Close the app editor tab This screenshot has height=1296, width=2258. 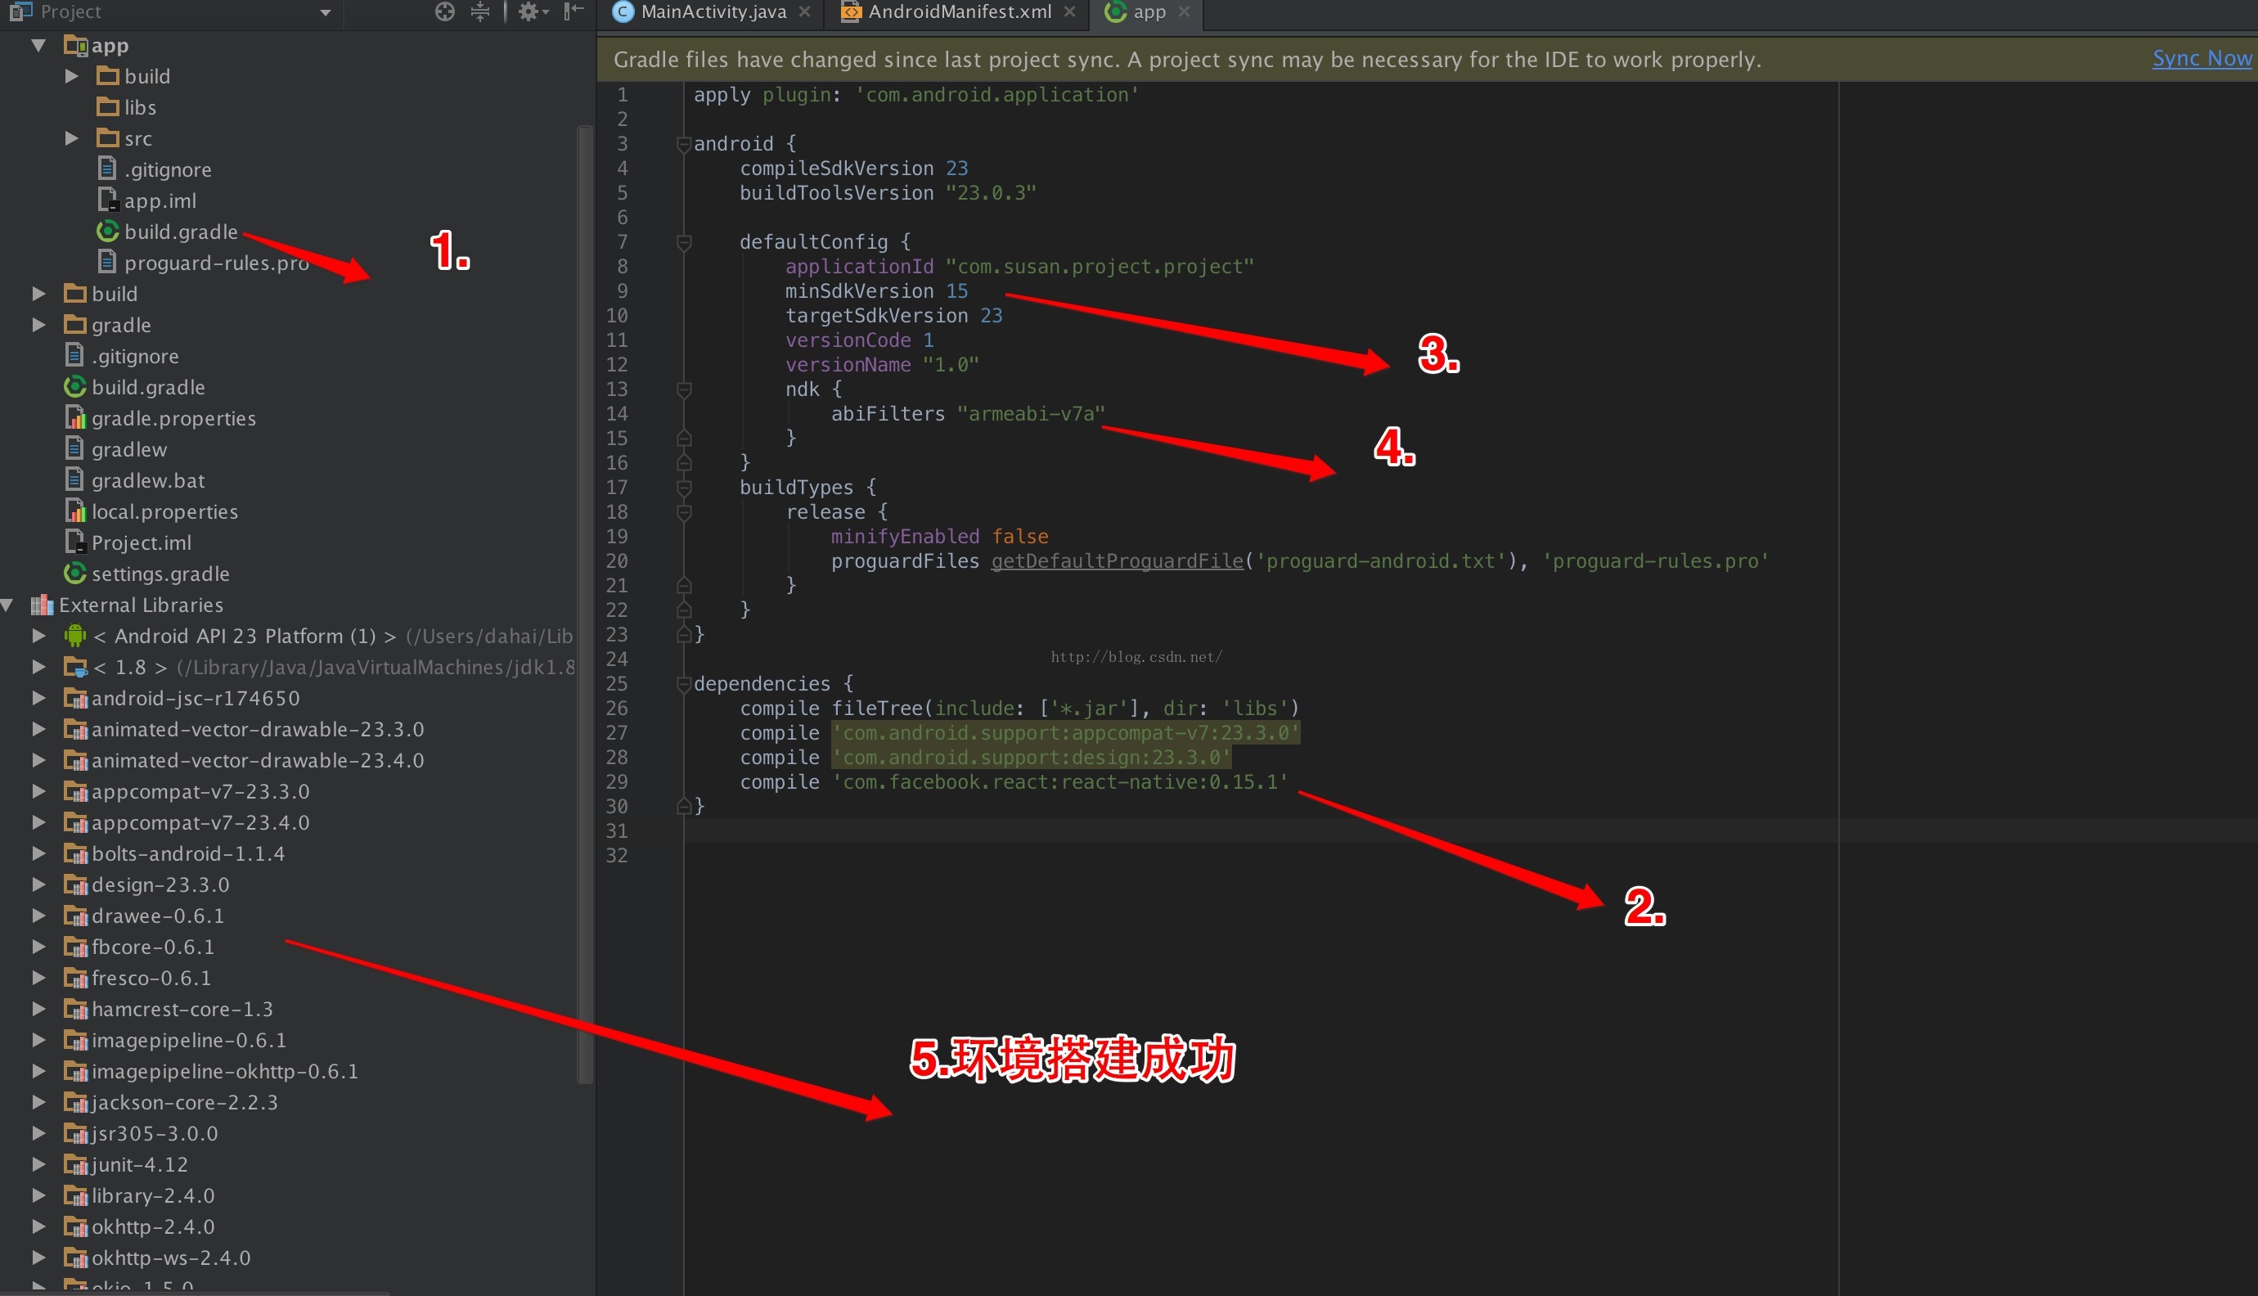click(1184, 11)
